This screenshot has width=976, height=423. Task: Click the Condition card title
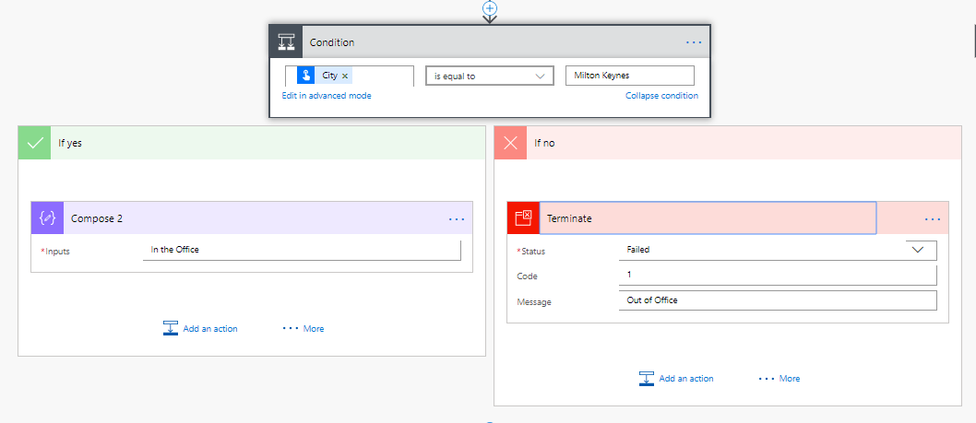[x=332, y=42]
